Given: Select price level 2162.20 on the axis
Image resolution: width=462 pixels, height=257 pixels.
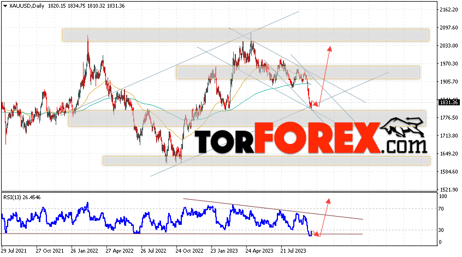Looking at the screenshot, I should [449, 10].
